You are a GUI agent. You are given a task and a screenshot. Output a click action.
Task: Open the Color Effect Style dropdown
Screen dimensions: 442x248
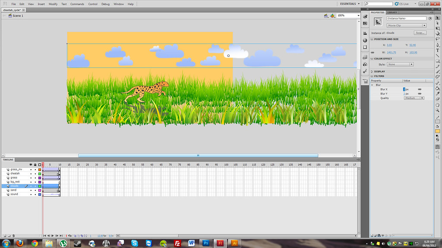click(x=400, y=65)
